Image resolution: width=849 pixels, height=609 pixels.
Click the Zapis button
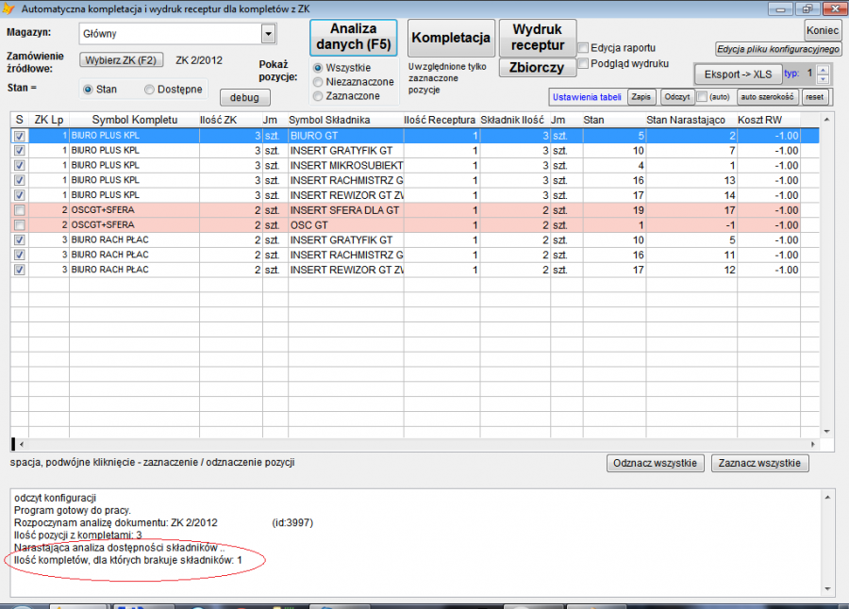[641, 97]
